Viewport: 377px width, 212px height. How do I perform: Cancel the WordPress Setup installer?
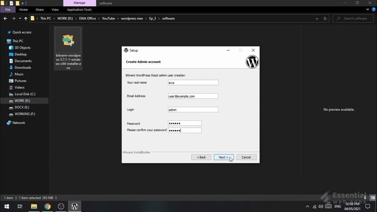[x=246, y=157]
